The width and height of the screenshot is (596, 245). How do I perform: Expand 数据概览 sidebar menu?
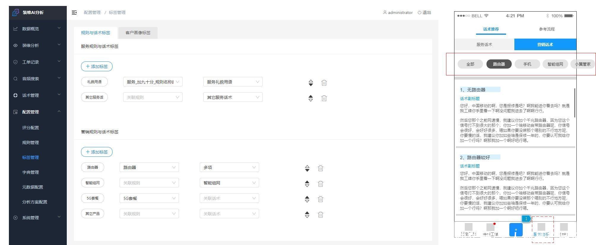coord(38,29)
